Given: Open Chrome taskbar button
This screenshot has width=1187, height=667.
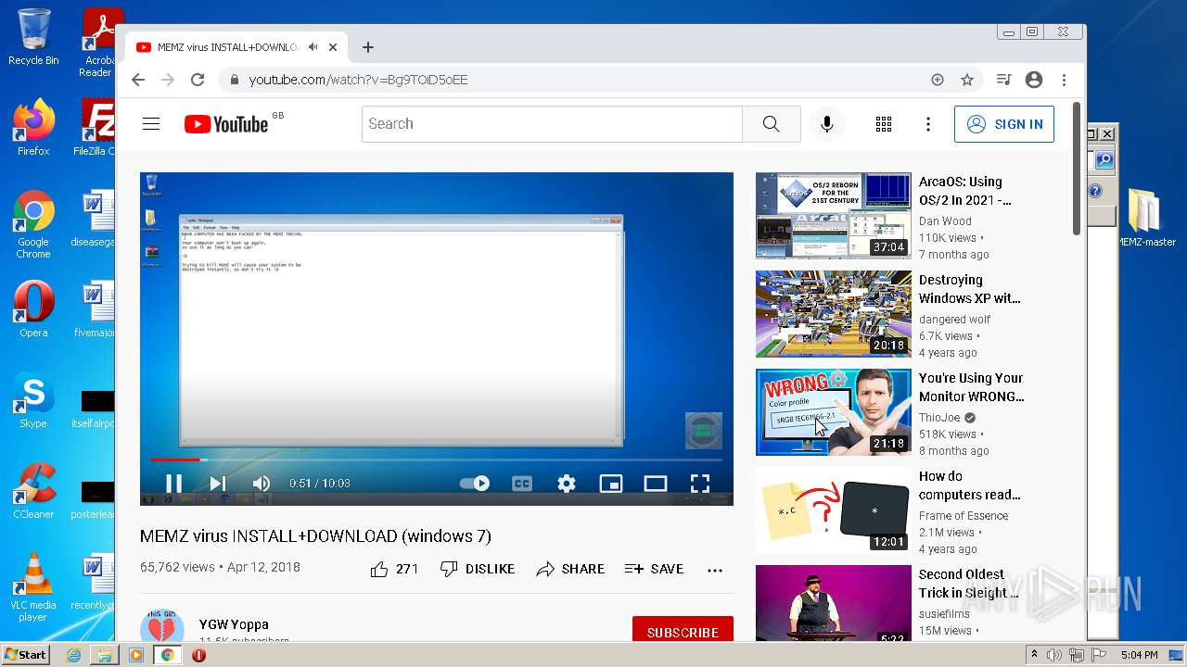Looking at the screenshot, I should (167, 655).
